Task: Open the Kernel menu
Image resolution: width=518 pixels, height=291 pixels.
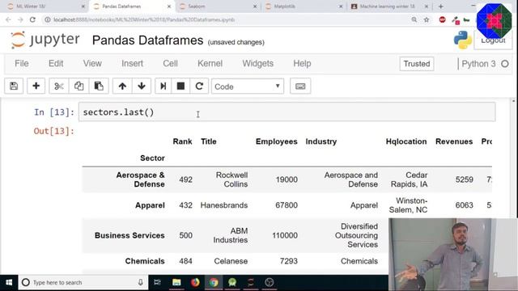Action: coord(210,63)
